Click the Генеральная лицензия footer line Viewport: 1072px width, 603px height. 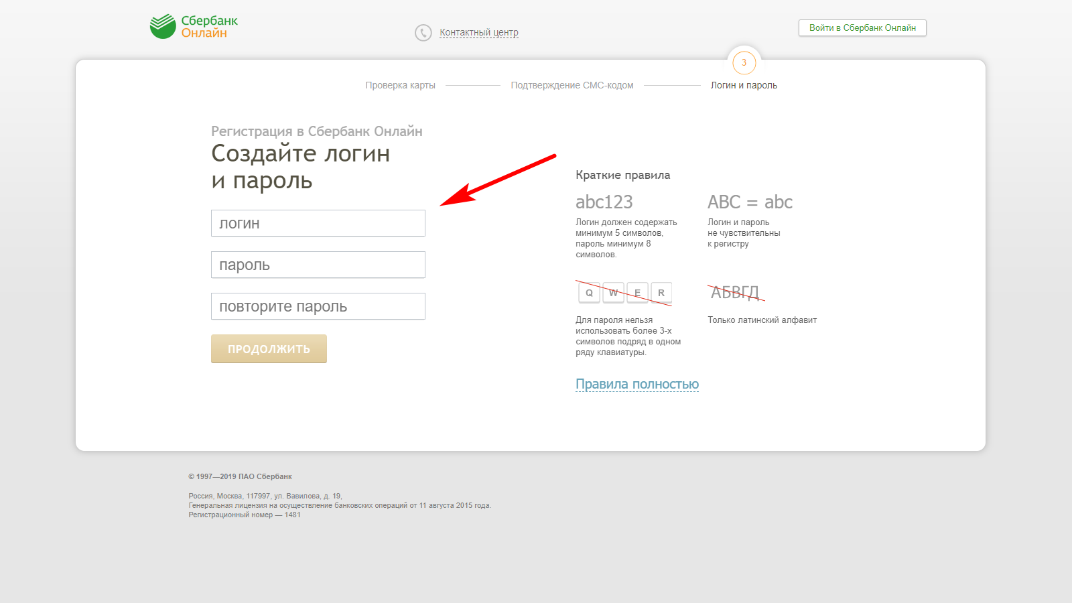click(340, 505)
